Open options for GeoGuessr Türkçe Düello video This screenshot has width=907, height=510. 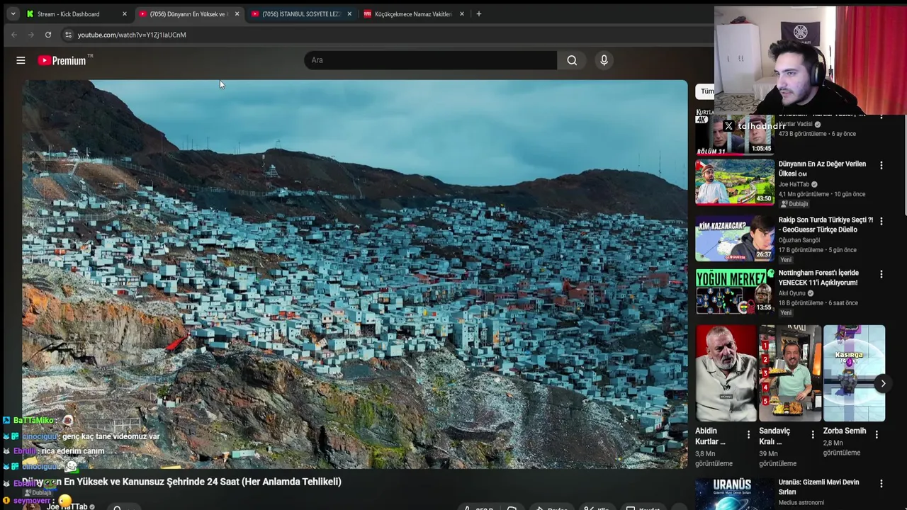tap(881, 221)
